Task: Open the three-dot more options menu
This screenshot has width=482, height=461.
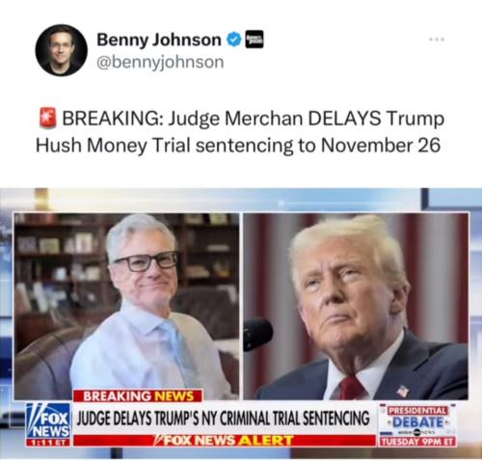Action: (x=437, y=40)
